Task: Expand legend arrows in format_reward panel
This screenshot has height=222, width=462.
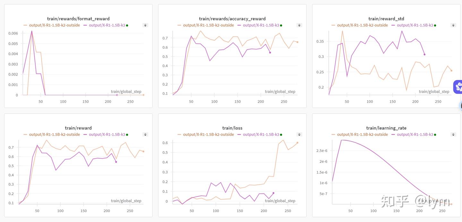Action: [x=145, y=25]
